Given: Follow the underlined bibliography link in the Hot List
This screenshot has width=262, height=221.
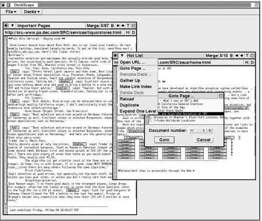Looking at the screenshot, I should tap(237, 108).
